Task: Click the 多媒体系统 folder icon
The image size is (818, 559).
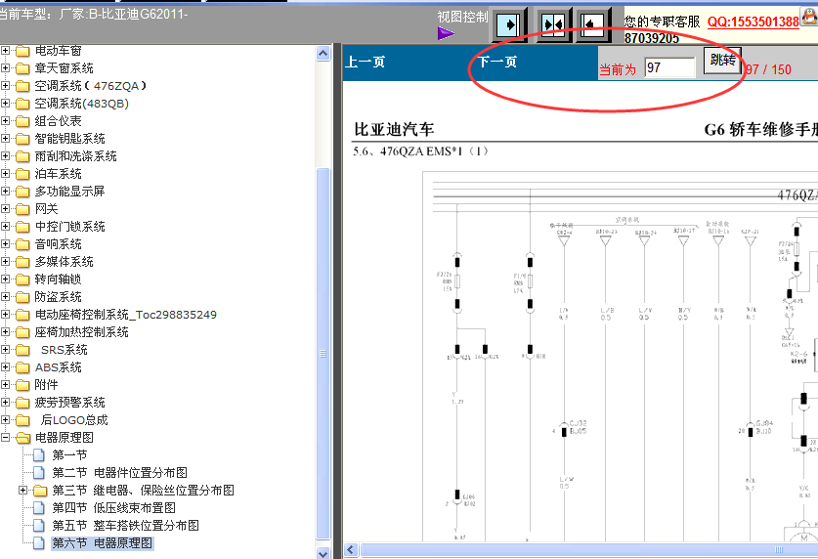Action: tap(22, 262)
